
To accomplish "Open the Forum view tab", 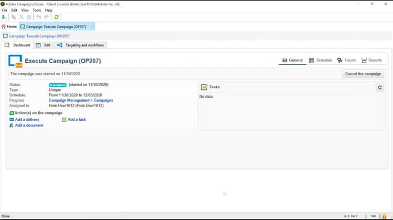I will click(x=346, y=60).
